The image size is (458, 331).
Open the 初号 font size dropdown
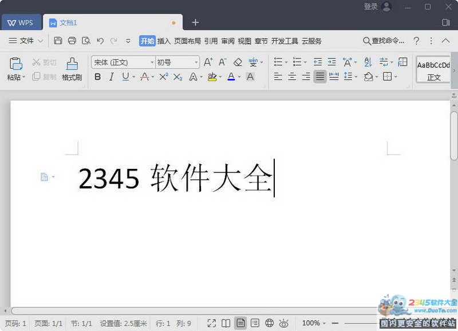[196, 61]
